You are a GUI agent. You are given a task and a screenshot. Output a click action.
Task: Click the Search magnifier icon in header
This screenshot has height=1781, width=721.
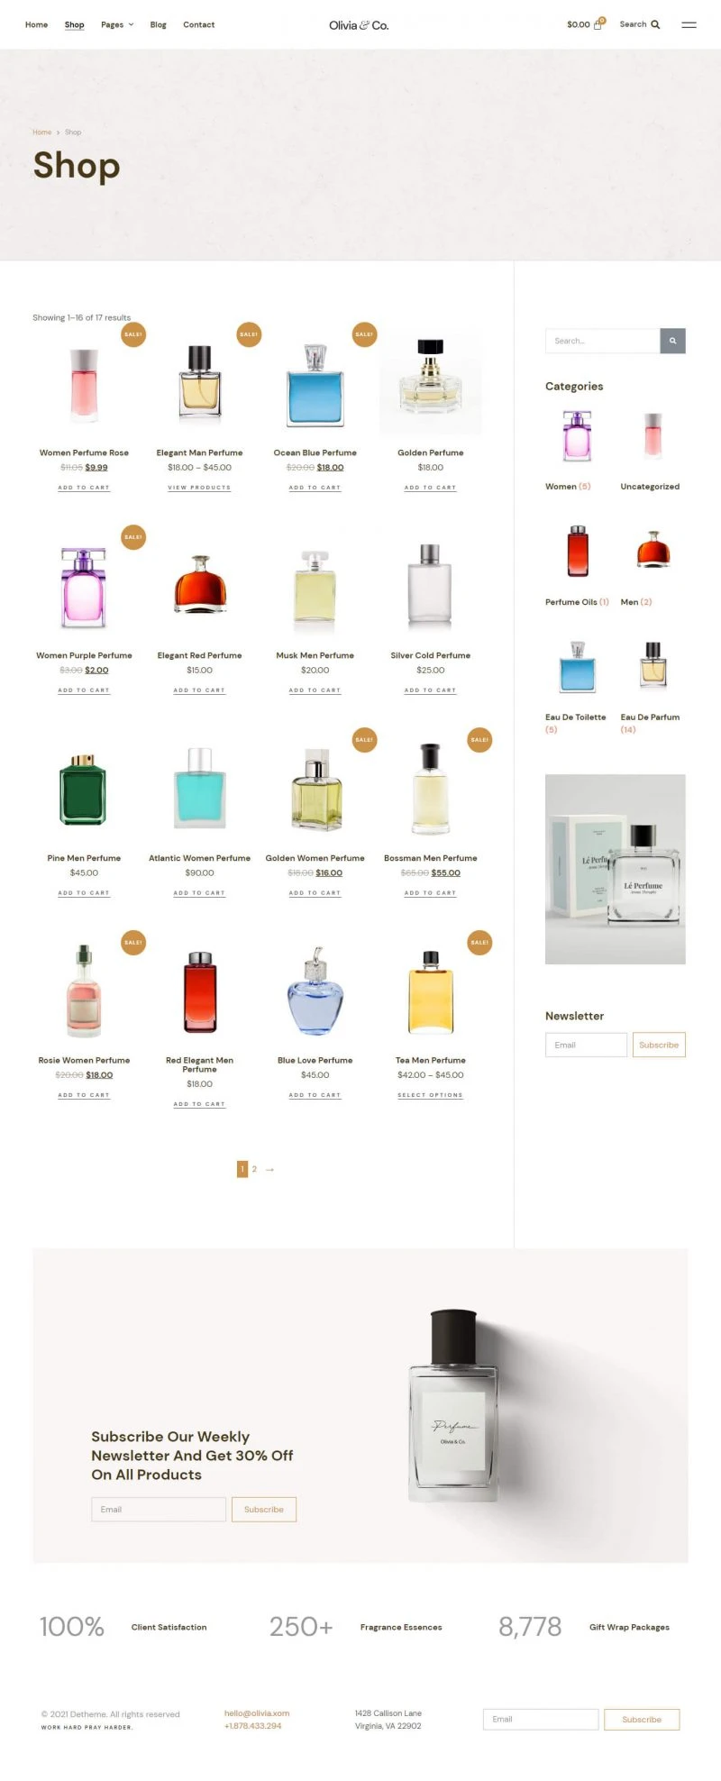(x=655, y=24)
